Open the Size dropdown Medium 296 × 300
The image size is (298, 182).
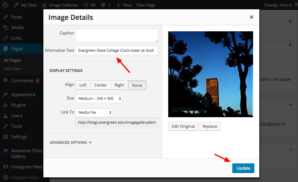[x=99, y=99]
